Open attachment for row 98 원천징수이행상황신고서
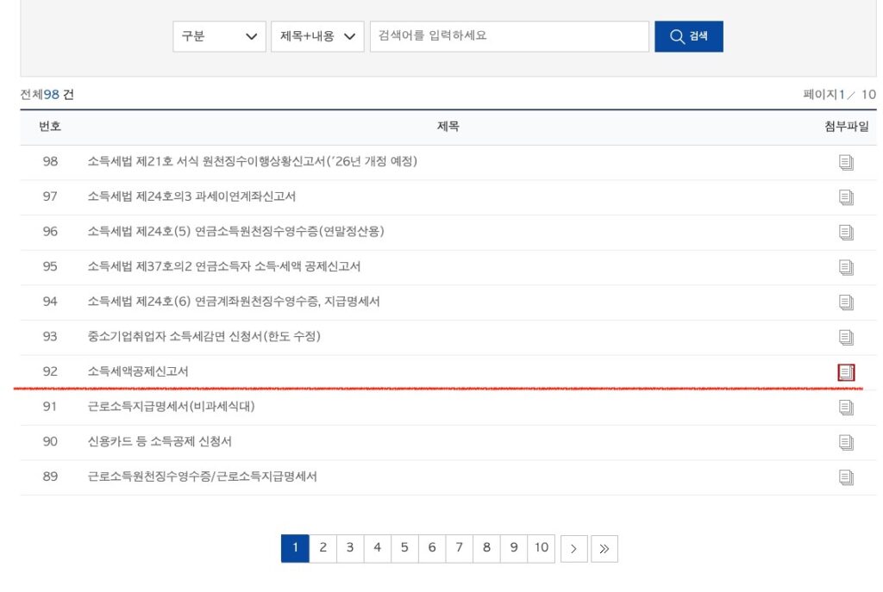Image resolution: width=883 pixels, height=592 pixels. point(846,163)
